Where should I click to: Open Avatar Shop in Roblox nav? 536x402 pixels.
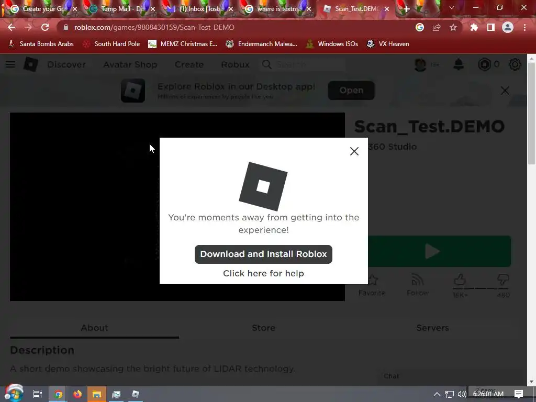[x=130, y=64]
